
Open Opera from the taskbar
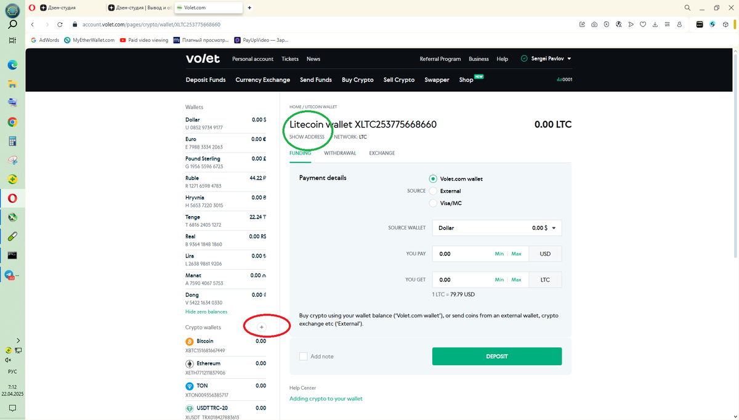tap(12, 198)
